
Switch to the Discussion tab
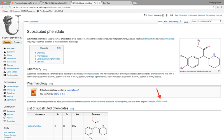click(34, 22)
